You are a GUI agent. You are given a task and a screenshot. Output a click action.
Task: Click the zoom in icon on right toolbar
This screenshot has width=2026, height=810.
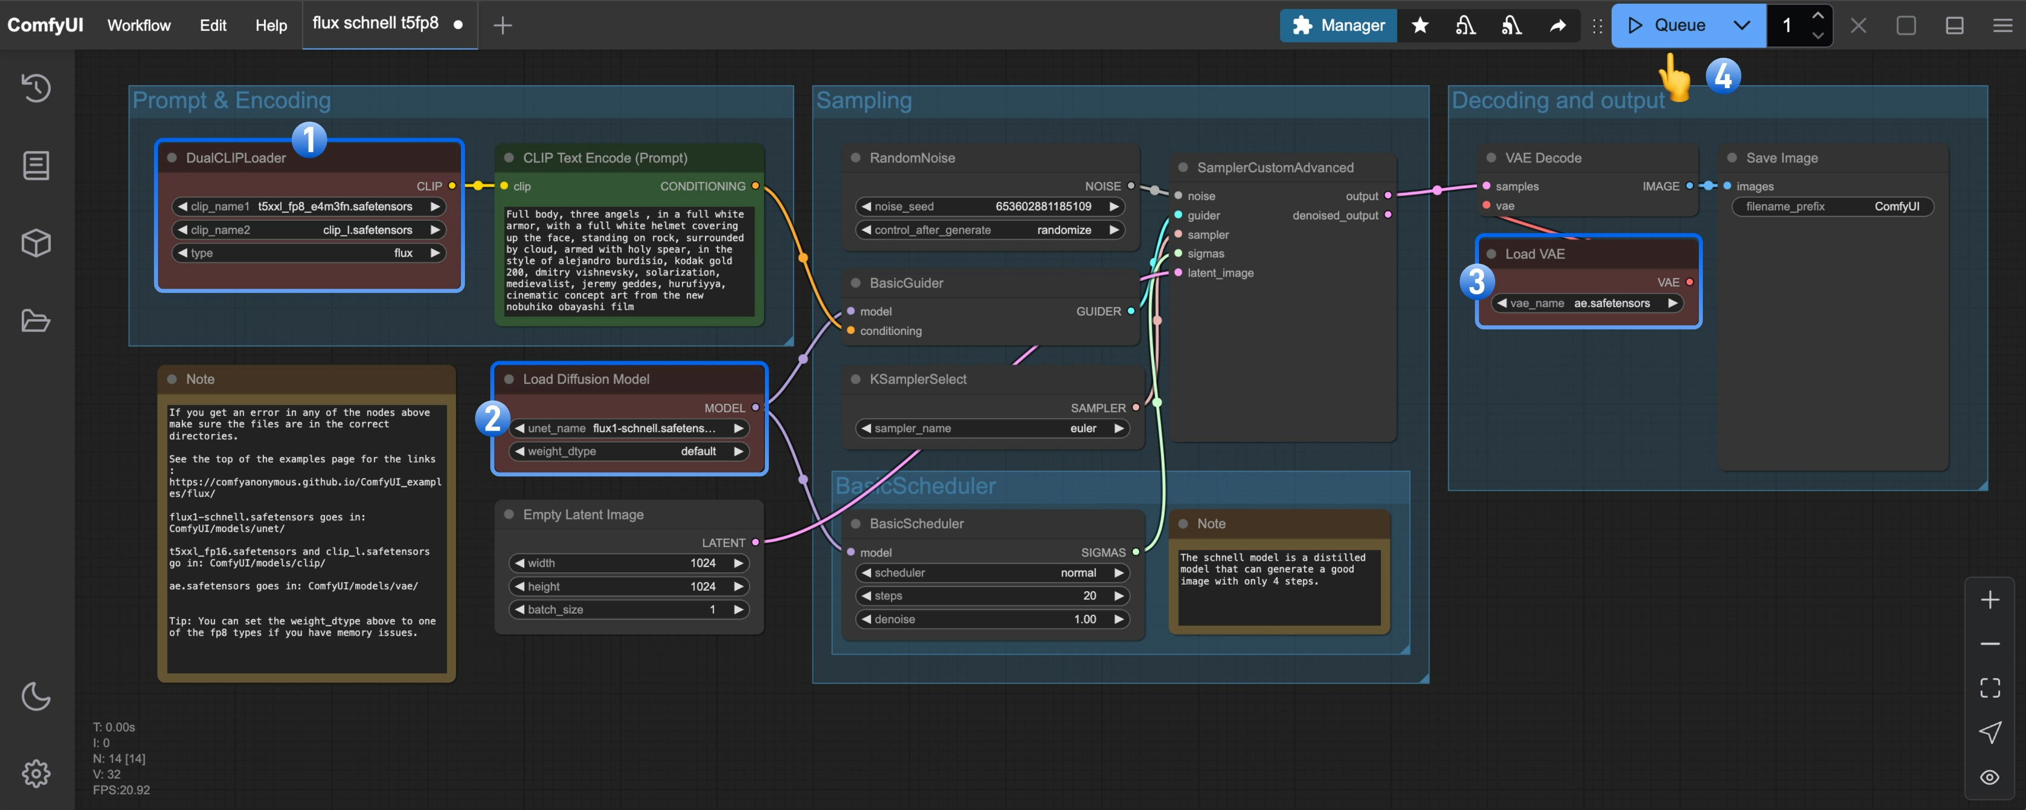(x=1990, y=599)
